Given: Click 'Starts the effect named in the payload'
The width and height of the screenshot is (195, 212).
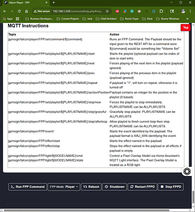Looking at the screenshot, I should tap(135, 141).
